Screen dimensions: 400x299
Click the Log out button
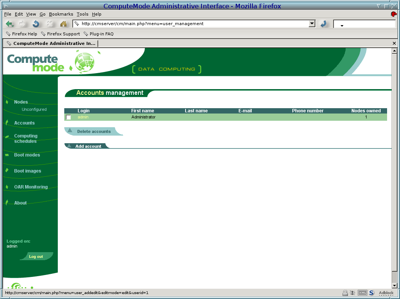tap(36, 256)
